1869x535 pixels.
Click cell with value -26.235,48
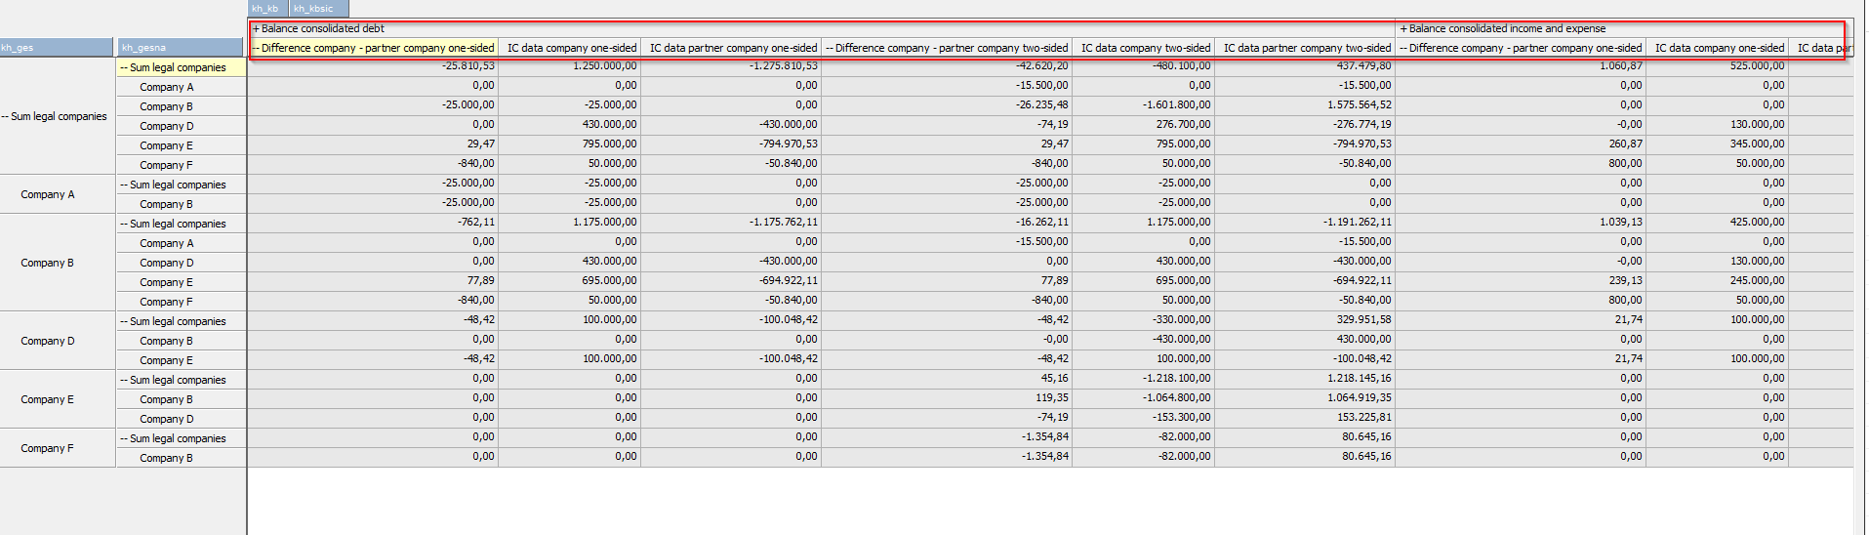(947, 105)
